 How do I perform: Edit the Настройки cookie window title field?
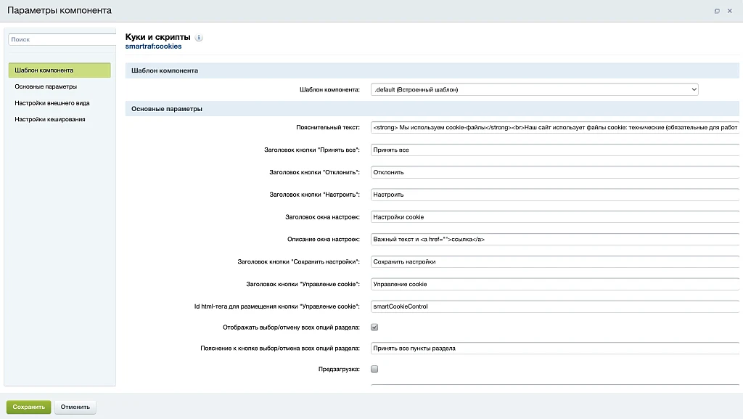[x=555, y=217]
